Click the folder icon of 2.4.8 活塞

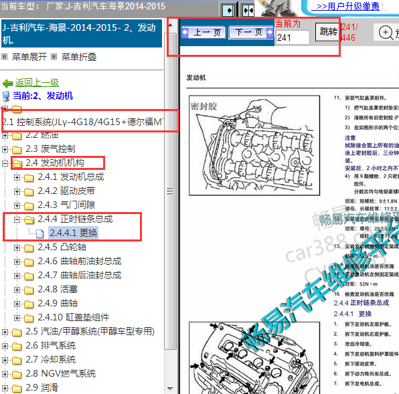29,290
